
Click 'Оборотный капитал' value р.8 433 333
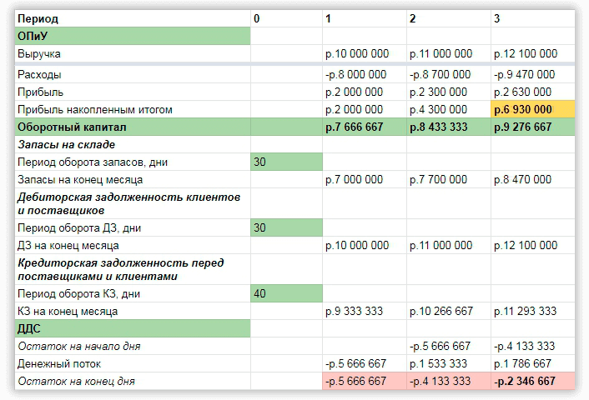click(x=448, y=127)
